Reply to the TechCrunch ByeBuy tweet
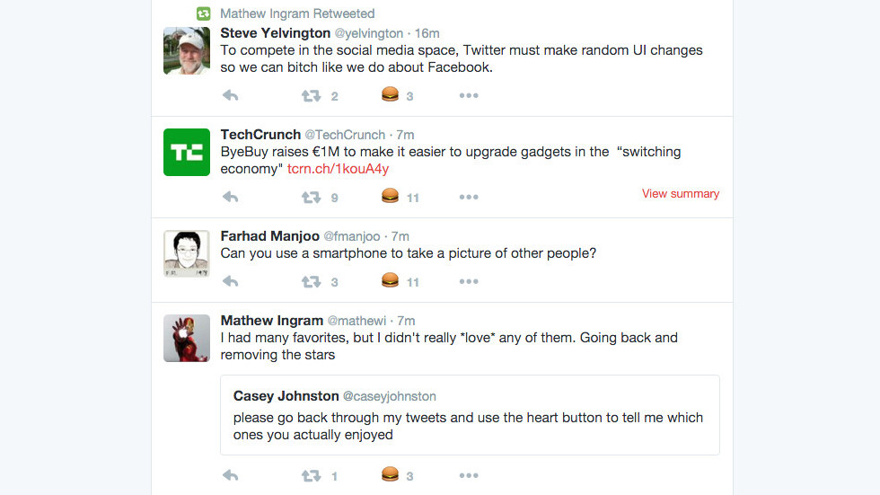The height and width of the screenshot is (495, 880). (x=230, y=197)
